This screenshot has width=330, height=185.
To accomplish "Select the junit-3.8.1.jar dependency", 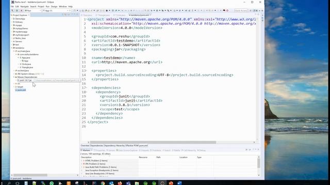I will pos(25,80).
